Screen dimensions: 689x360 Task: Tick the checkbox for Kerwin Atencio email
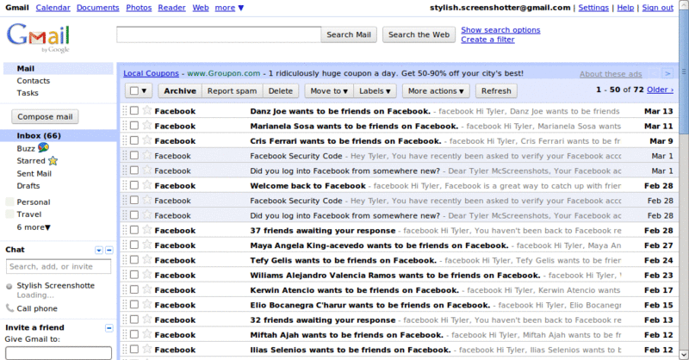point(134,290)
